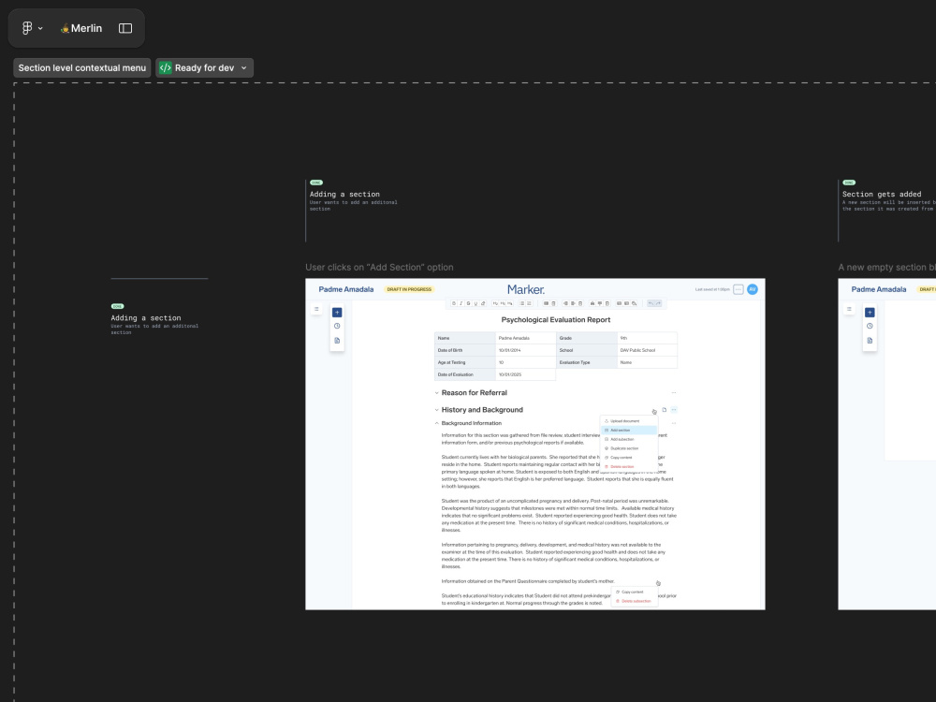Choose Delete subsection in lower menu

coord(634,601)
